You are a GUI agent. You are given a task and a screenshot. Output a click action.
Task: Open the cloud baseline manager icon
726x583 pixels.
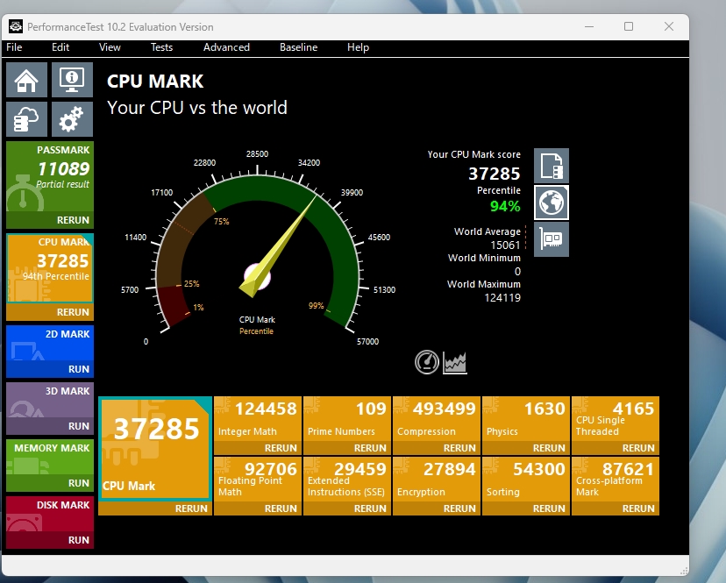(x=26, y=119)
